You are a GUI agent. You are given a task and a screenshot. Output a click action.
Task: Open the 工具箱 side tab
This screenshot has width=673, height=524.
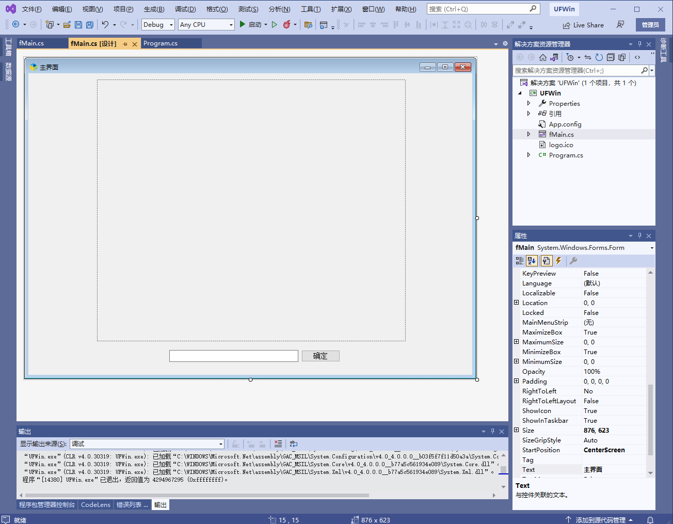pyautogui.click(x=8, y=47)
